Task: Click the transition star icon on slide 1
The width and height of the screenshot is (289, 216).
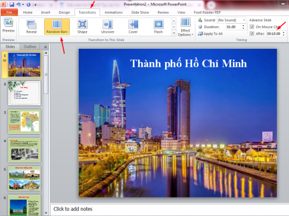Action: (5, 60)
